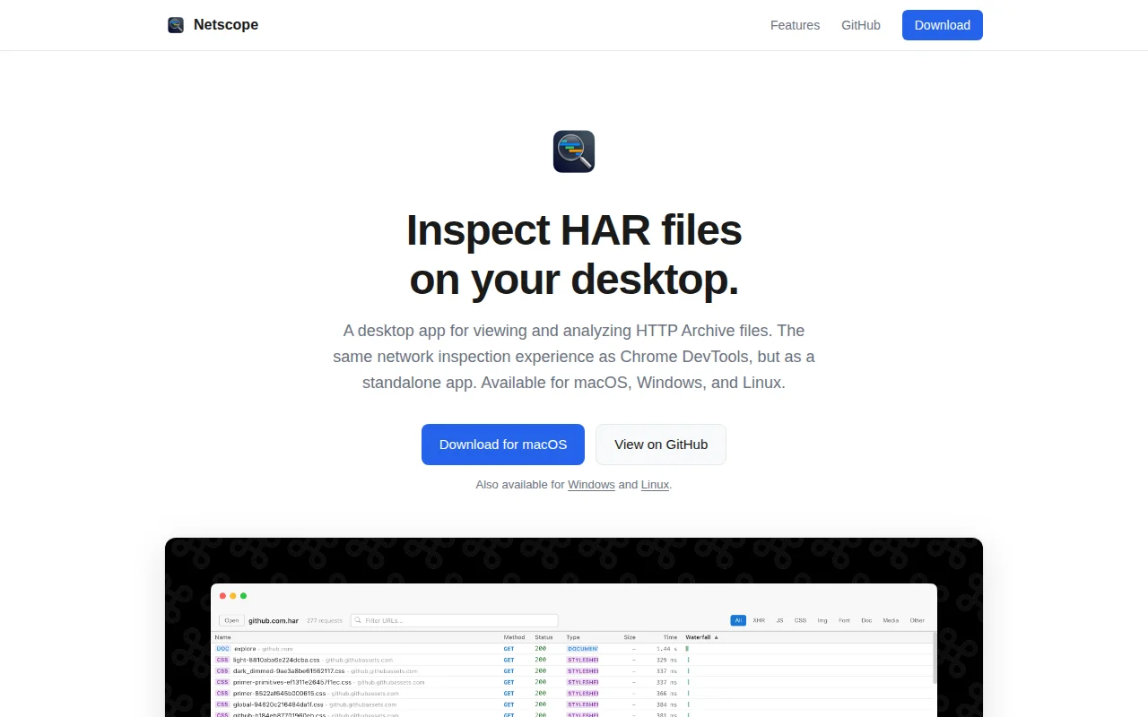Click Download for macOS button
The width and height of the screenshot is (1148, 717).
pos(503,445)
